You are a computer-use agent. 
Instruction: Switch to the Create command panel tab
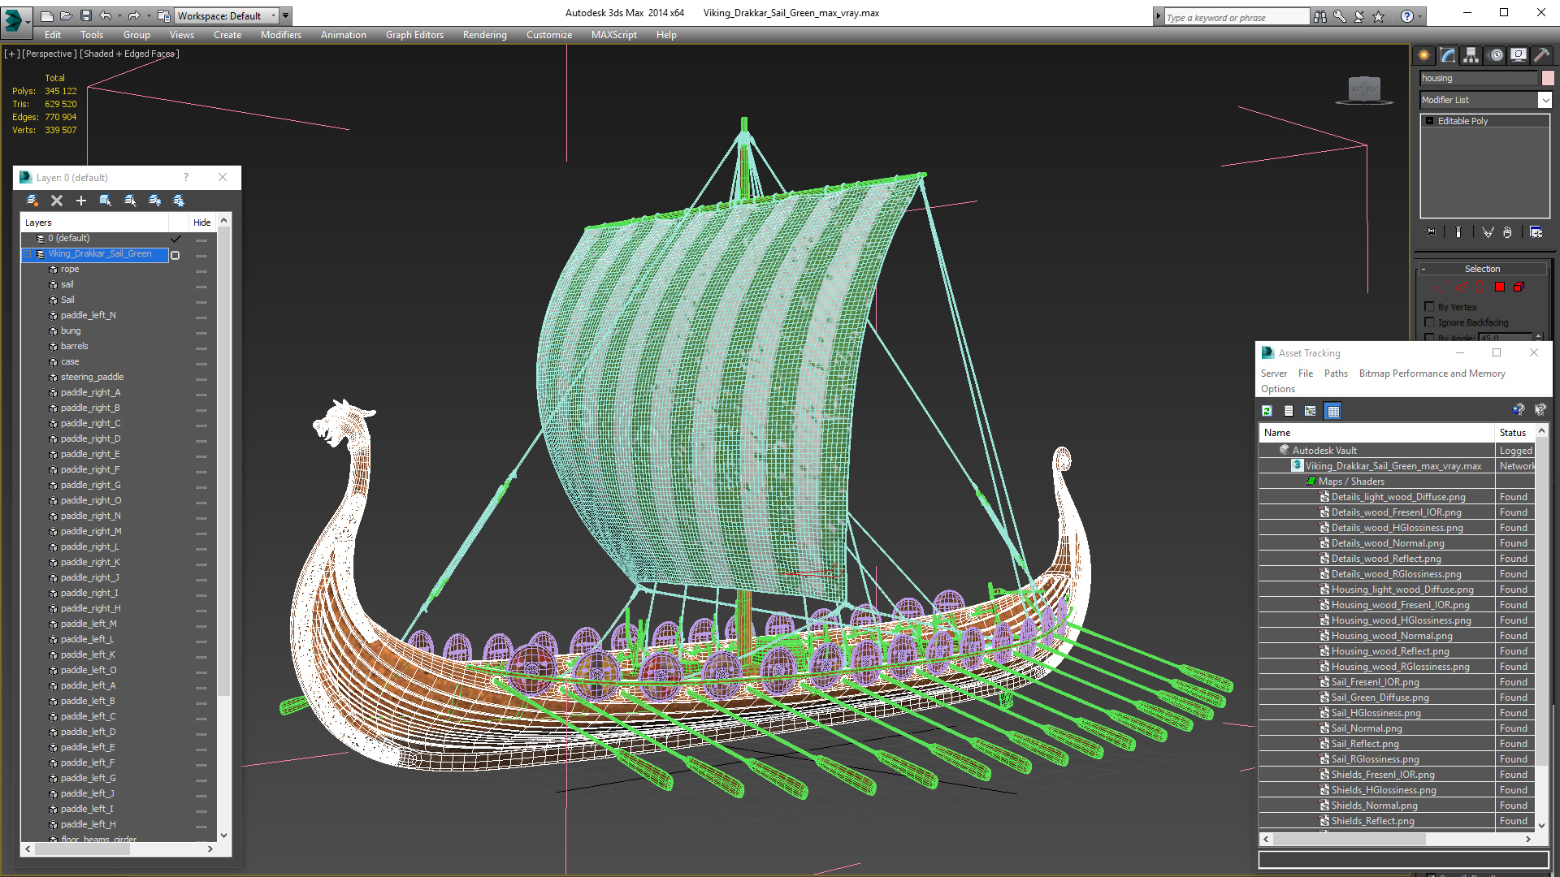pyautogui.click(x=1424, y=55)
